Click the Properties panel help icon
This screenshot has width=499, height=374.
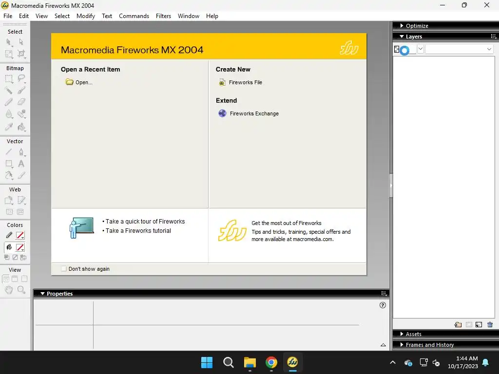[383, 305]
